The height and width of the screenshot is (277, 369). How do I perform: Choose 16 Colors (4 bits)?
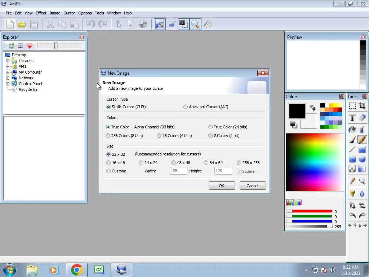tap(174, 136)
